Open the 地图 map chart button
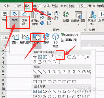The width and height of the screenshot is (104, 98). pos(66,18)
